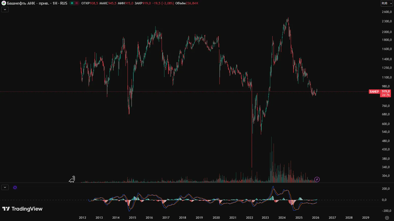The width and height of the screenshot is (394, 221).
Task: Click the ЗАКР closing price value
Action: (147, 3)
